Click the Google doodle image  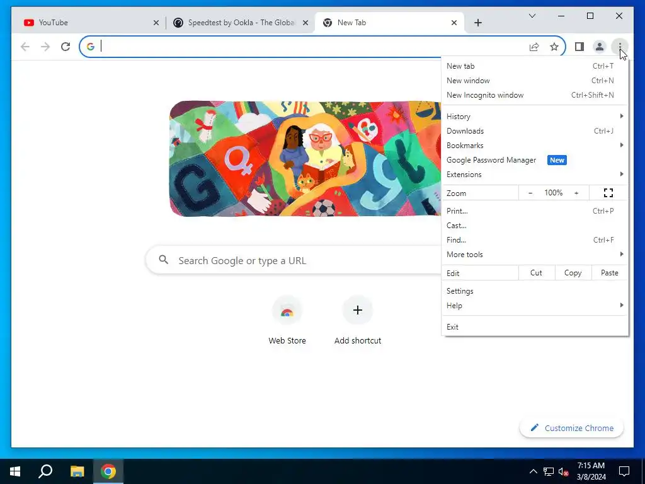pyautogui.click(x=305, y=158)
